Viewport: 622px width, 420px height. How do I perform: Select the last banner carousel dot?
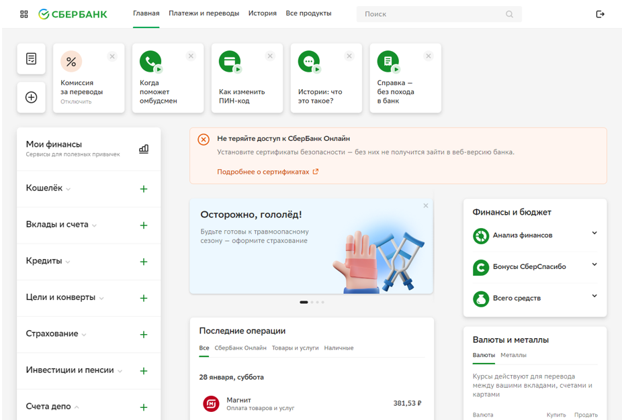tap(323, 303)
